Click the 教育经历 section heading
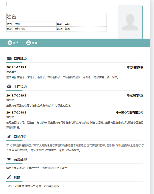The width and height of the screenshot is (154, 194). click(20, 58)
